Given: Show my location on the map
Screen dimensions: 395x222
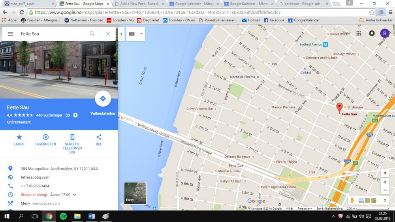Looking at the screenshot, I should tap(385, 173).
